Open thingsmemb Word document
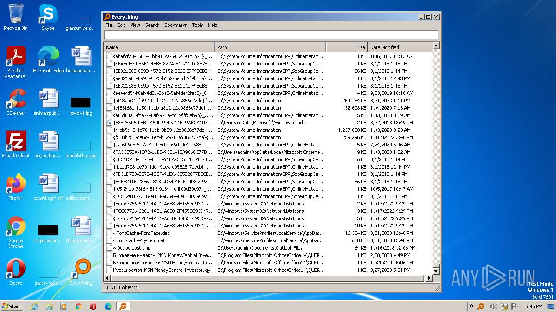 click(x=81, y=230)
